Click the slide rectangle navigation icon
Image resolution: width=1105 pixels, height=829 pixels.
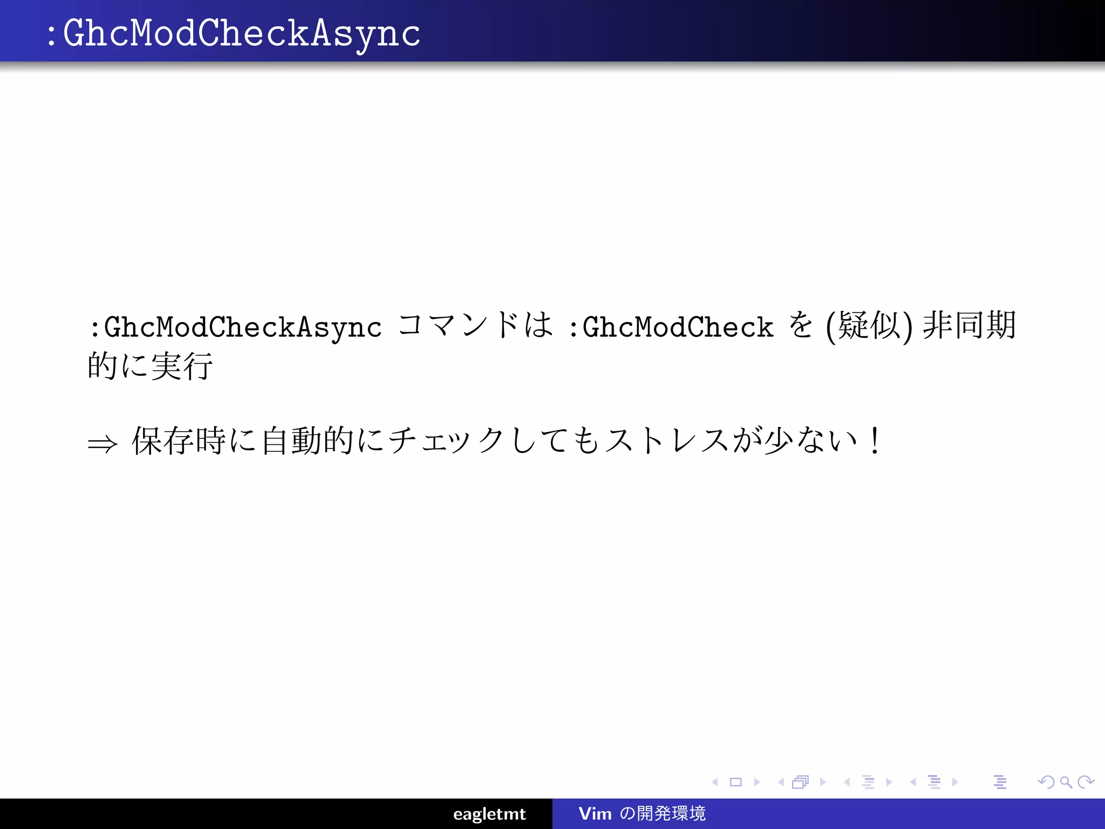coord(736,782)
